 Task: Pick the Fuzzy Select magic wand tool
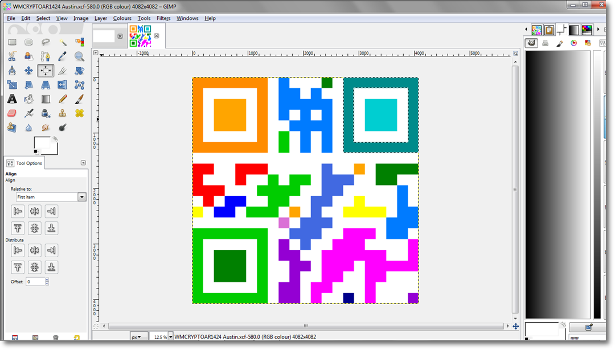coord(63,42)
